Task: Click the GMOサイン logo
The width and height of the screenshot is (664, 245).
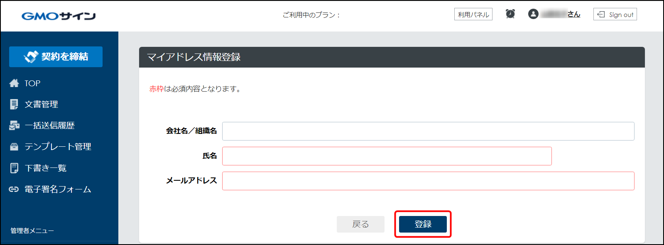Action: coord(59,16)
